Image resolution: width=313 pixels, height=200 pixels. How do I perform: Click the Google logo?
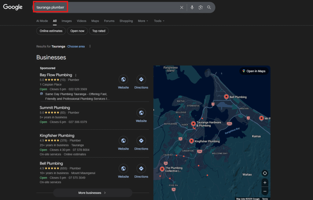pos(13,7)
